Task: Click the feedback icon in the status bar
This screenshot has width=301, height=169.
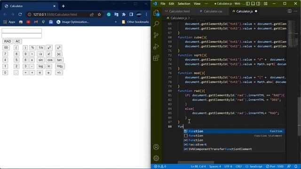Action: 289,166
